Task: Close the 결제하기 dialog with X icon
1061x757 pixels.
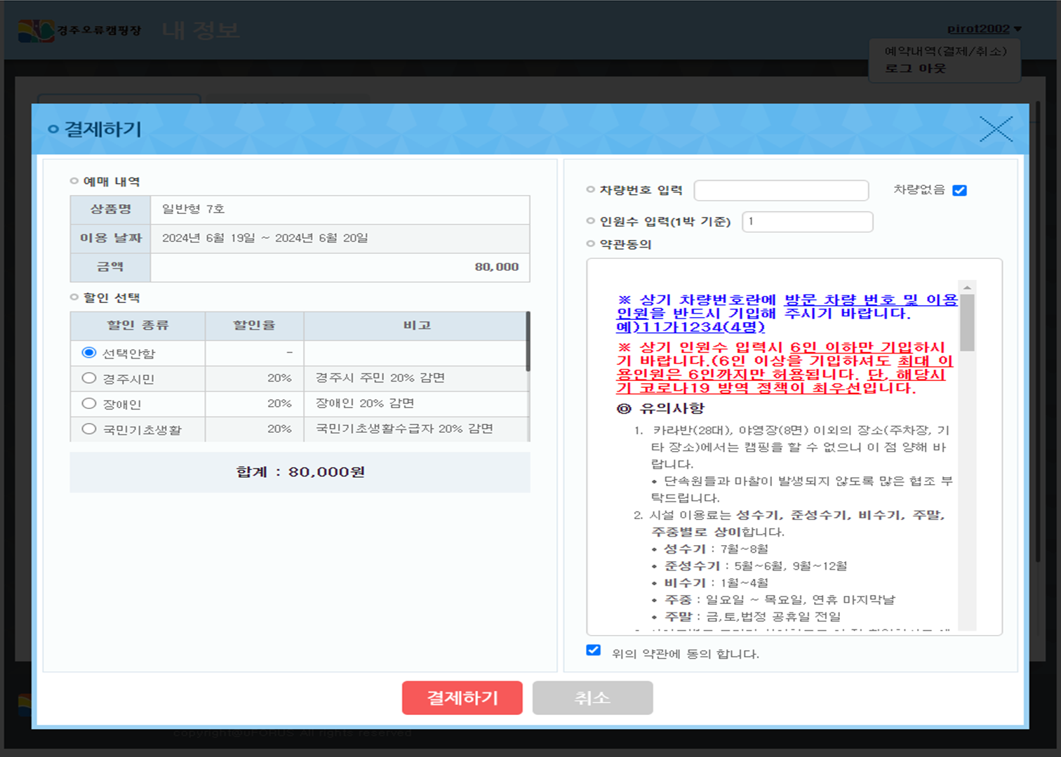Action: (996, 129)
